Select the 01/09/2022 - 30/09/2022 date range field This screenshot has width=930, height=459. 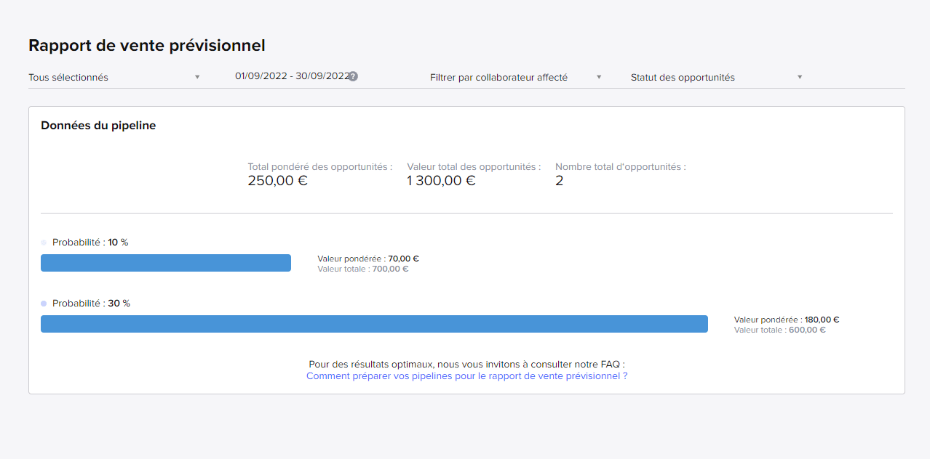click(291, 76)
